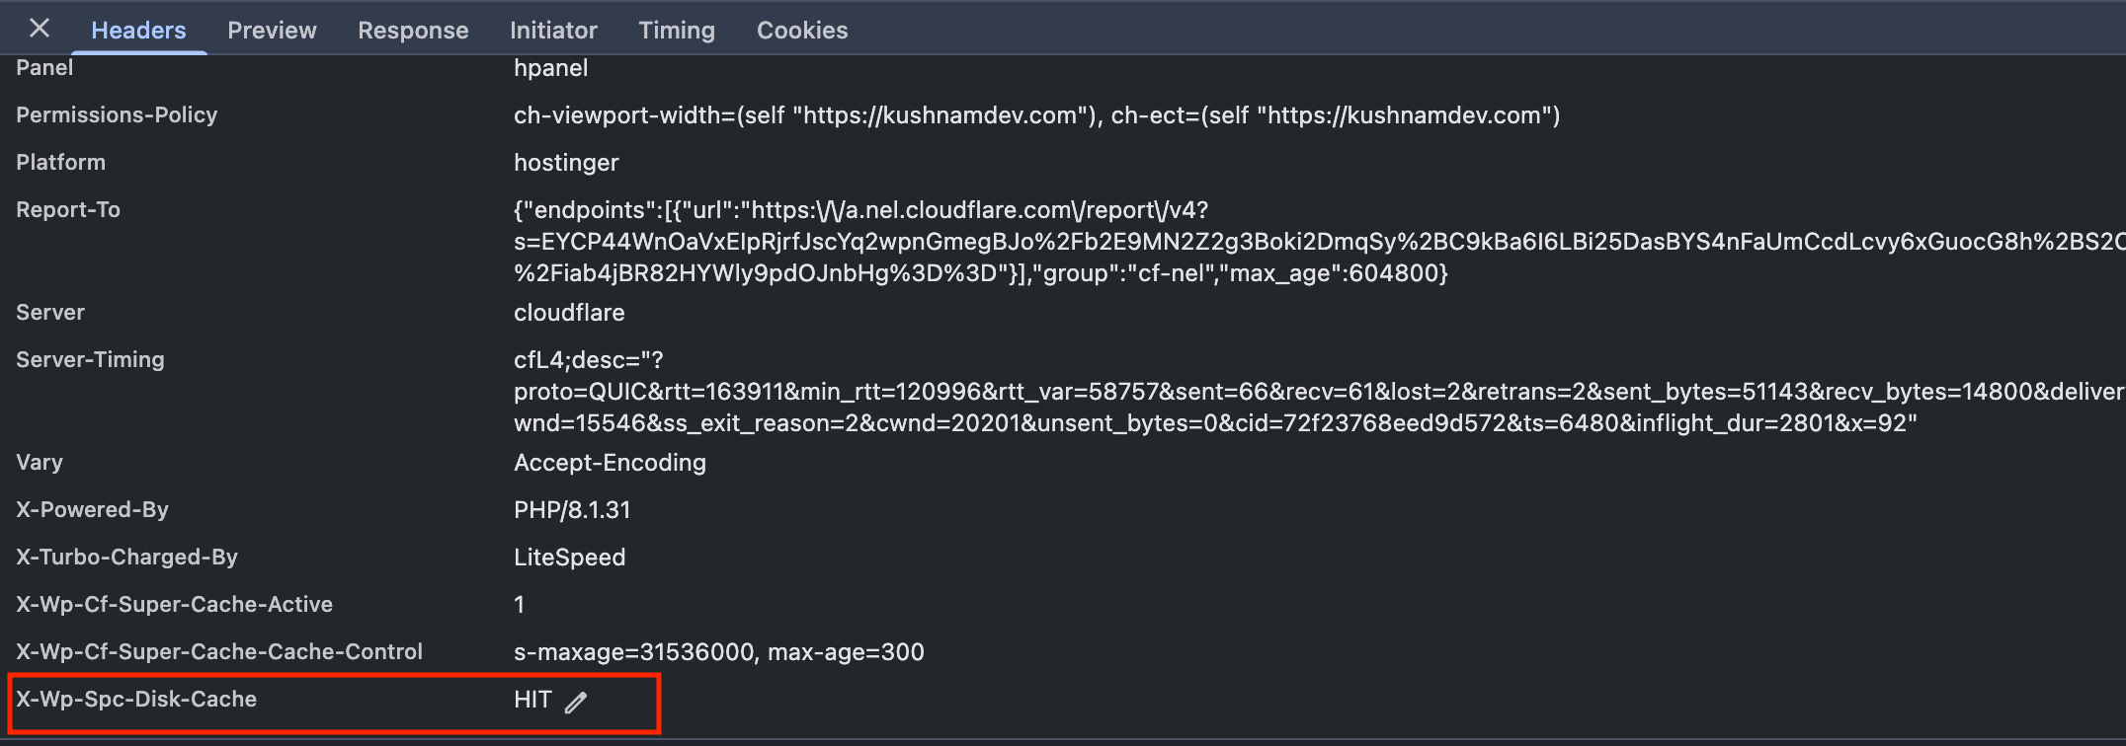The image size is (2126, 746).
Task: Click the Accept-Encoding Vary value
Action: coord(610,463)
